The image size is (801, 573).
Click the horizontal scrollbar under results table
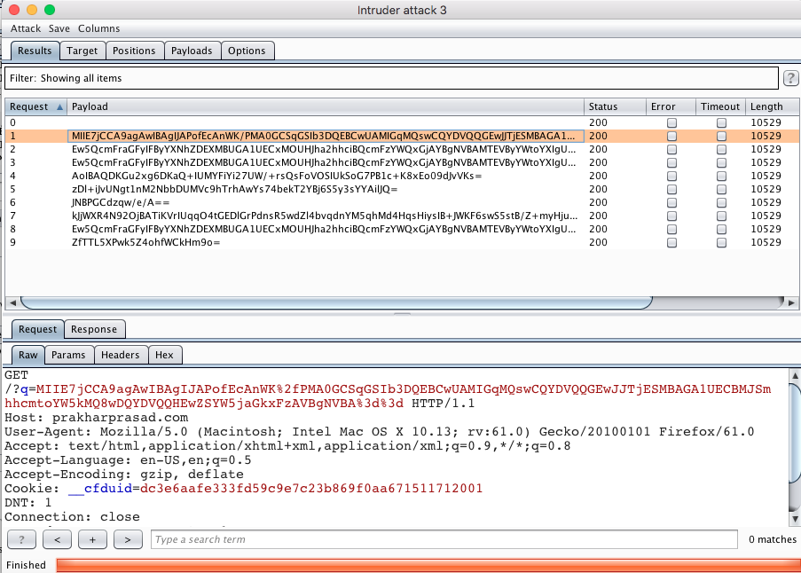[x=266, y=301]
